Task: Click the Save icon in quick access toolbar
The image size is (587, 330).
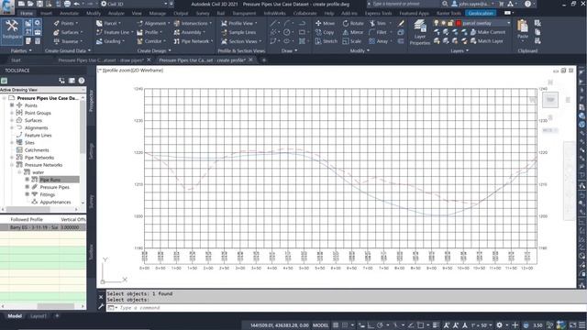Action: (x=39, y=4)
